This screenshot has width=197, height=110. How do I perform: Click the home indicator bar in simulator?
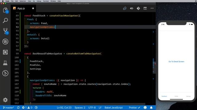(x=176, y=99)
